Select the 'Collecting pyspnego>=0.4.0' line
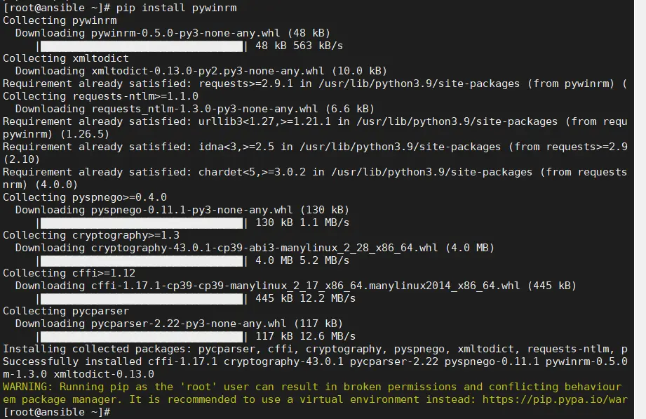Screen dimensions: 646x419 pyautogui.click(x=84, y=197)
